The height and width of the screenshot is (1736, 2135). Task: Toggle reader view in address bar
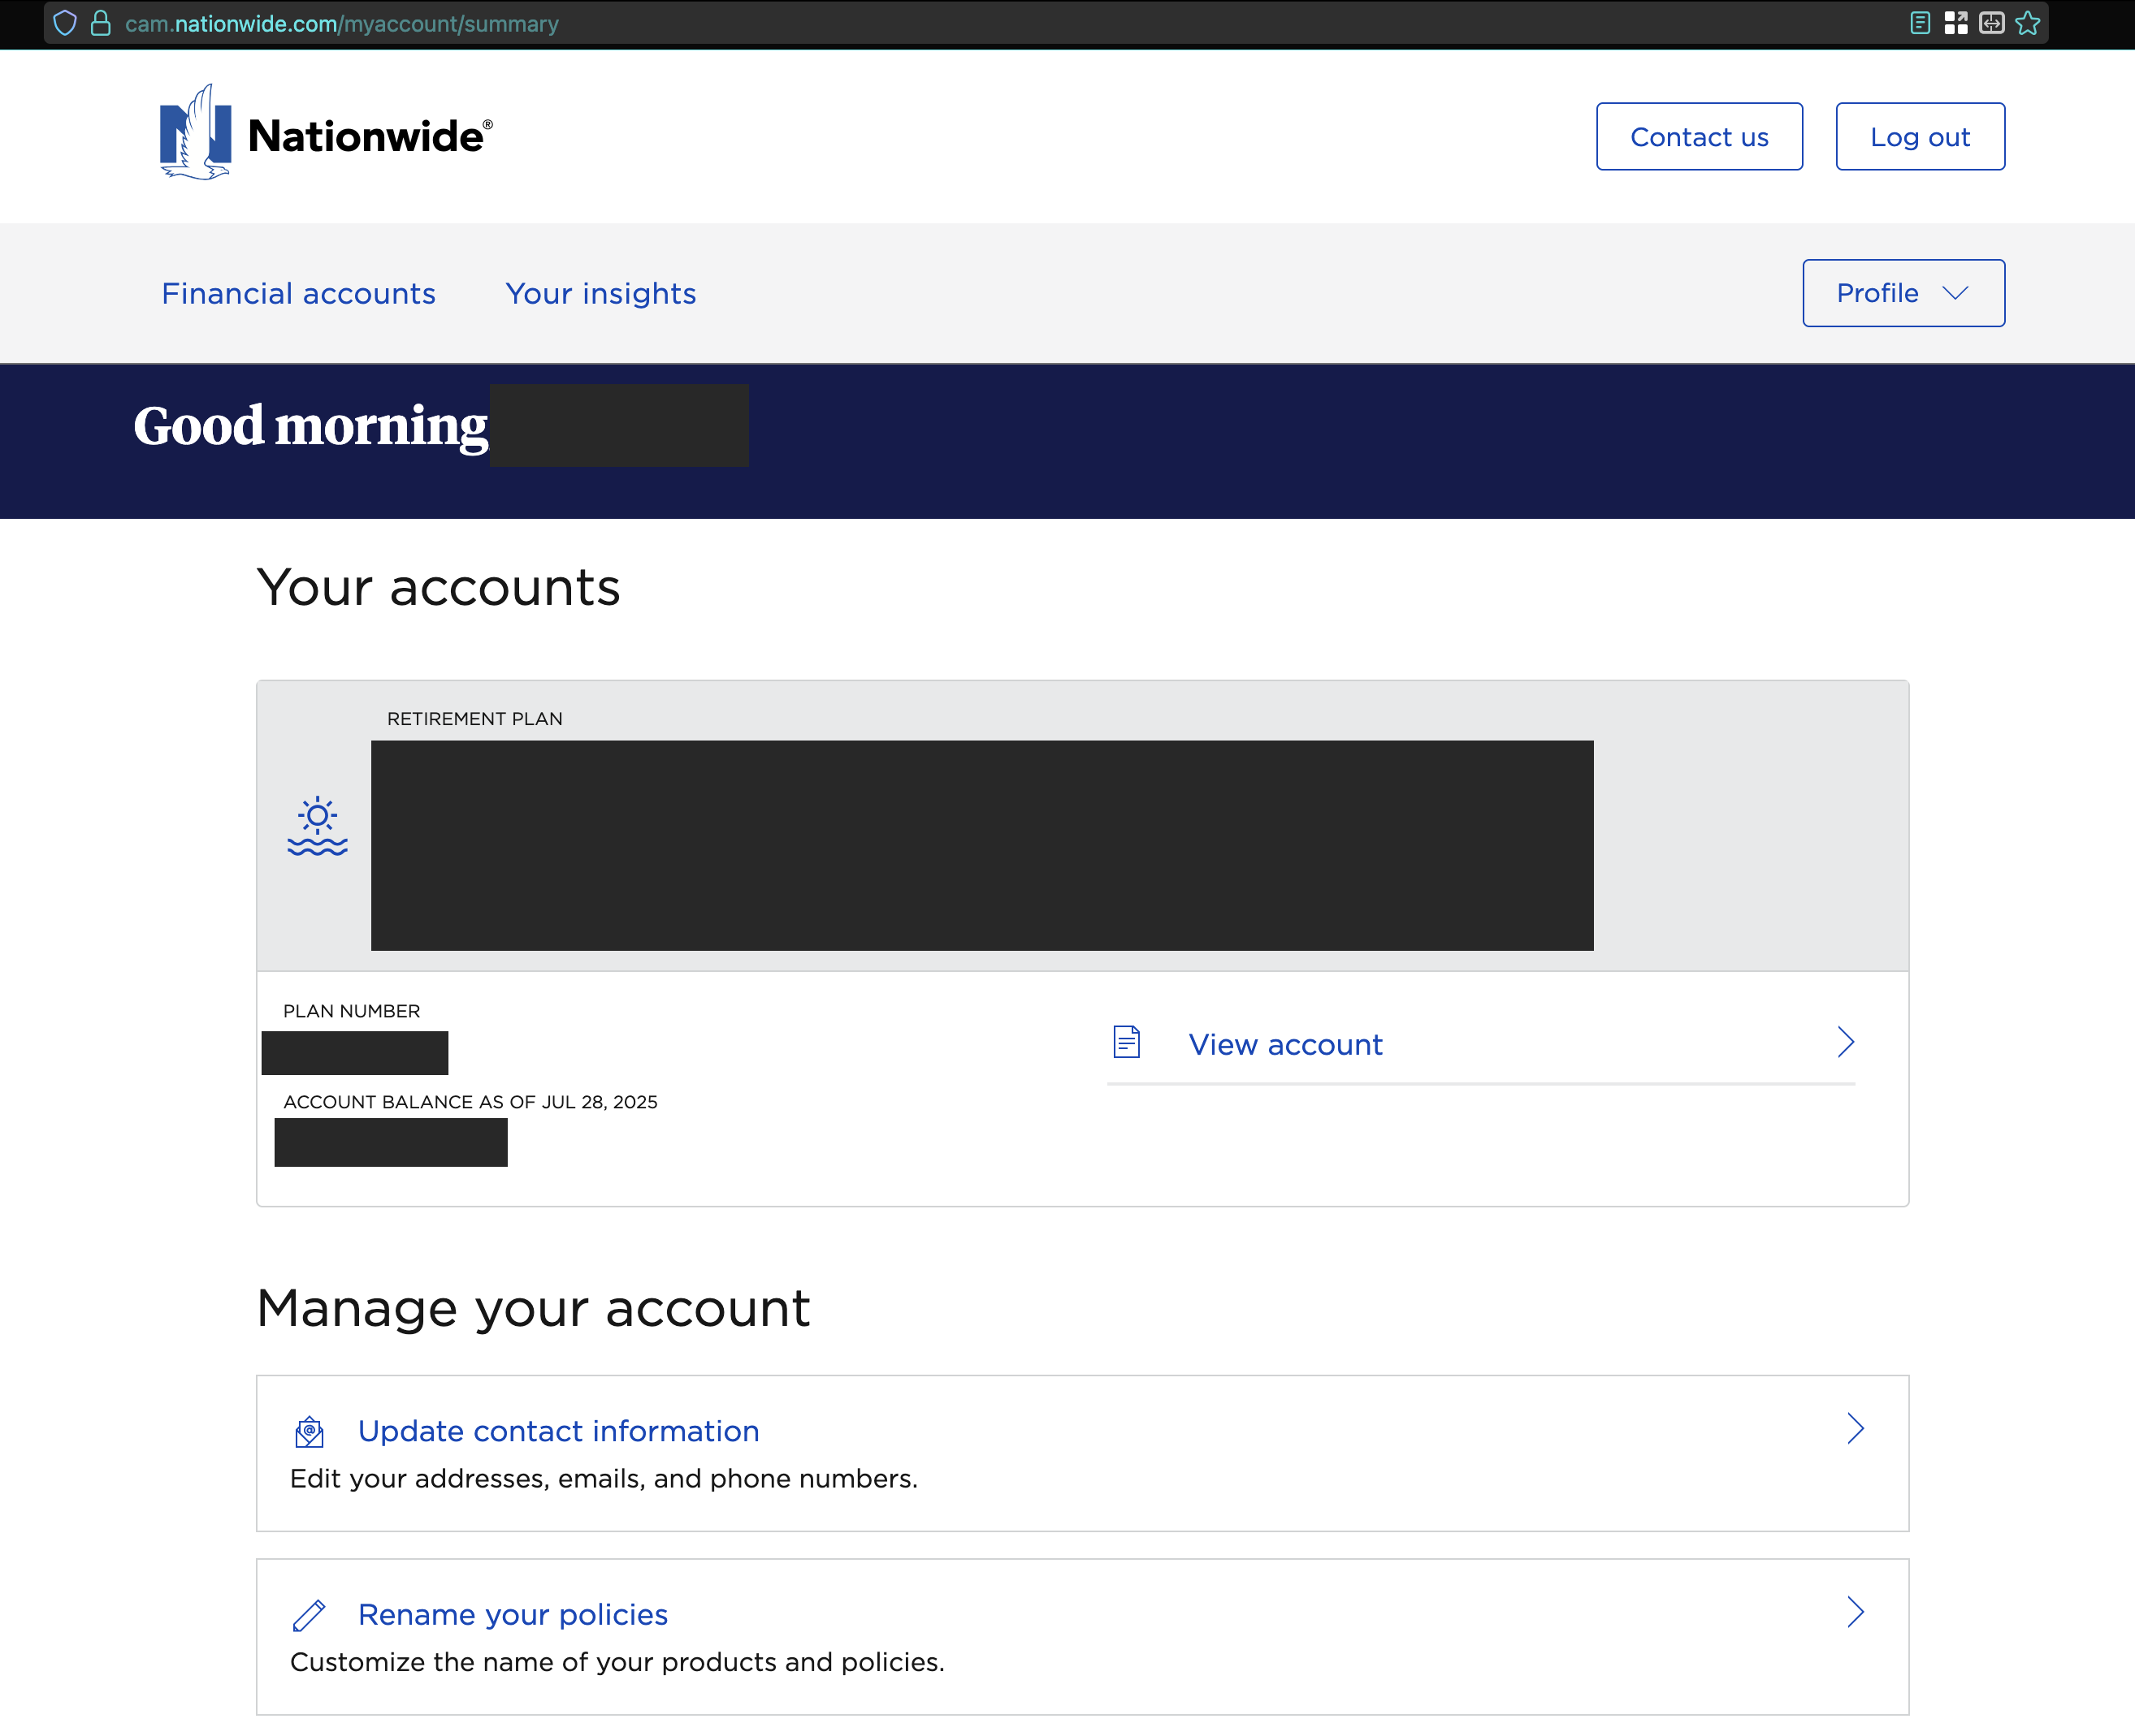[x=1919, y=23]
